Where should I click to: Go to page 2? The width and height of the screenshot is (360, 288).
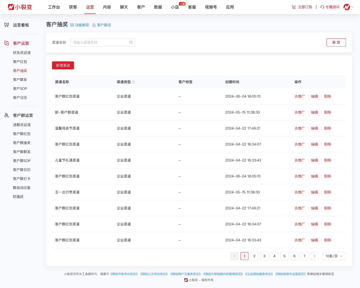tap(254, 256)
